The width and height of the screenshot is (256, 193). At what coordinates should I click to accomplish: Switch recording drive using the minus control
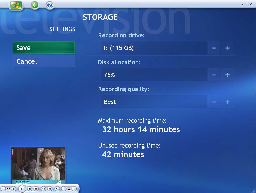pyautogui.click(x=214, y=48)
